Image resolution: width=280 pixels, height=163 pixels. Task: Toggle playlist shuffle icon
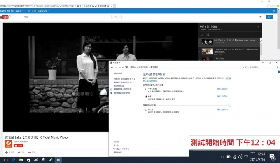coord(208,35)
